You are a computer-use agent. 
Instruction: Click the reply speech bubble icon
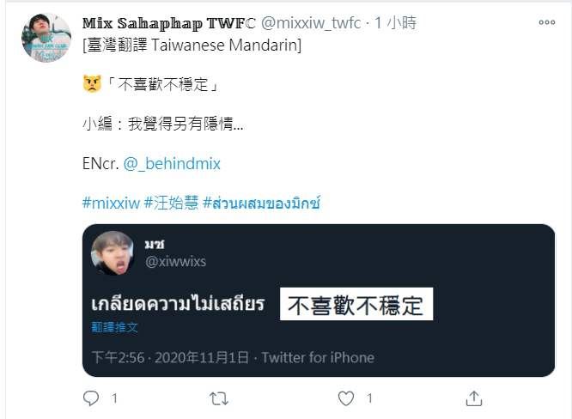coord(91,398)
